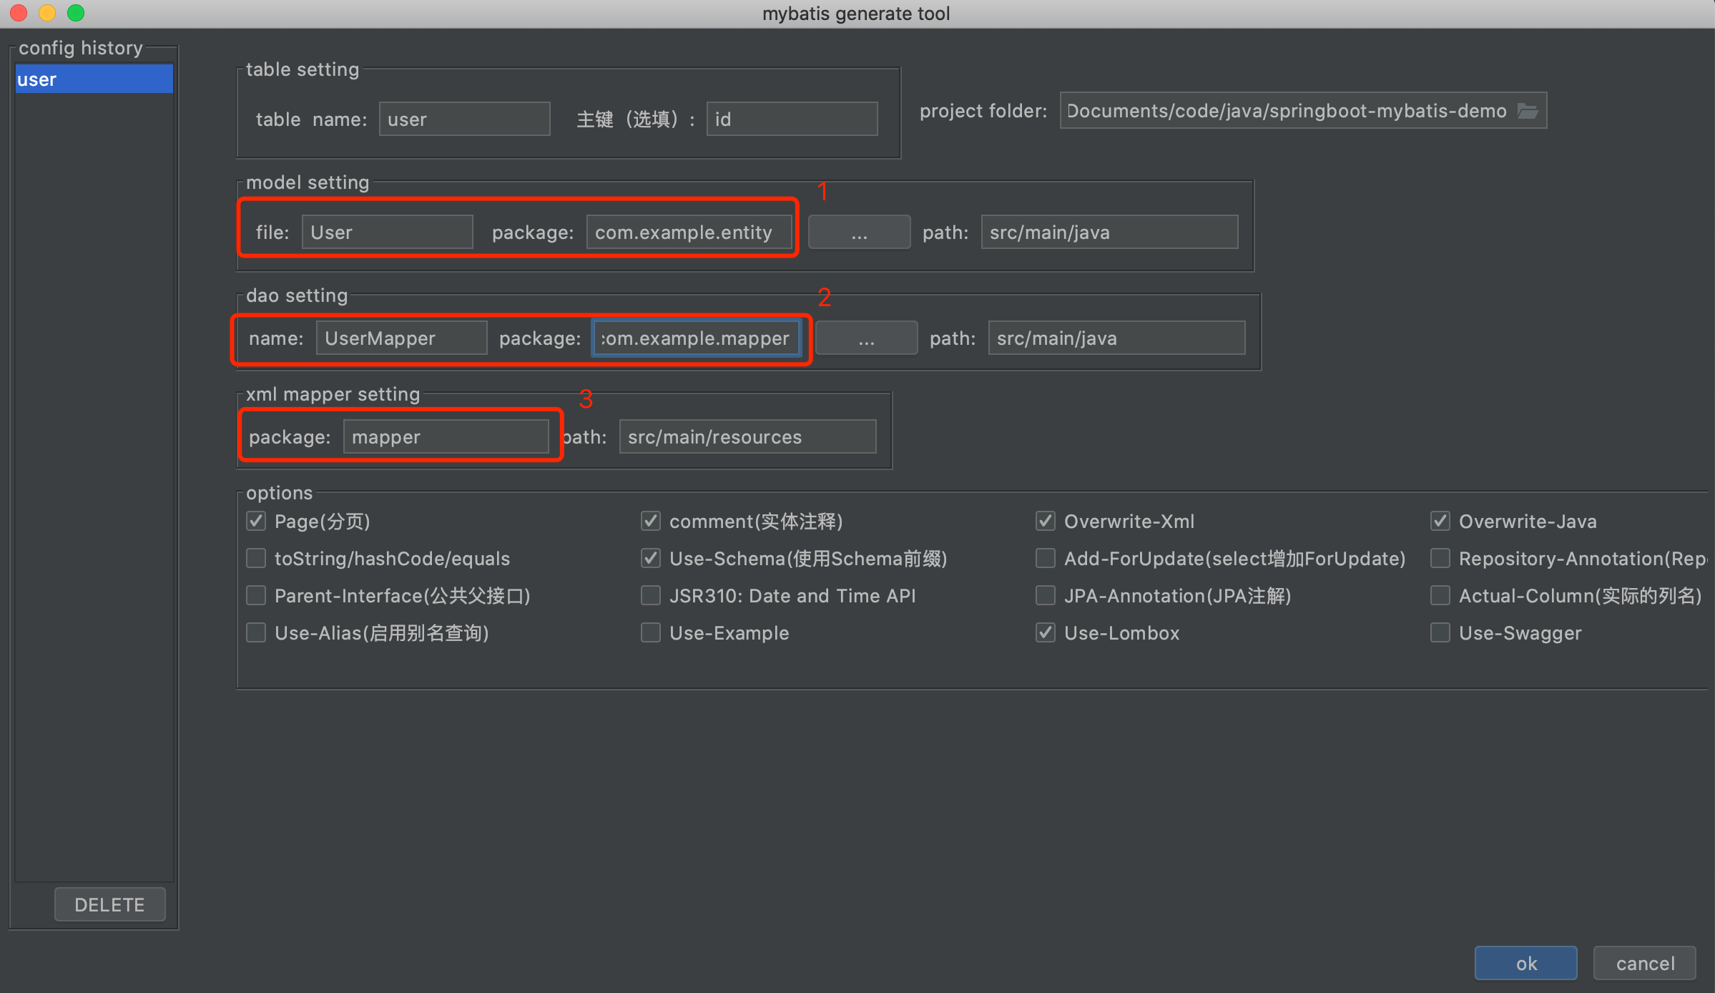This screenshot has width=1715, height=993.
Task: Click cancel to dismiss the dialog
Action: (x=1644, y=962)
